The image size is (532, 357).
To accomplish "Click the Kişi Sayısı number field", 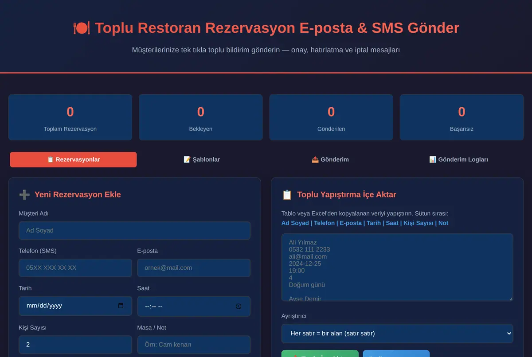I will pyautogui.click(x=75, y=345).
